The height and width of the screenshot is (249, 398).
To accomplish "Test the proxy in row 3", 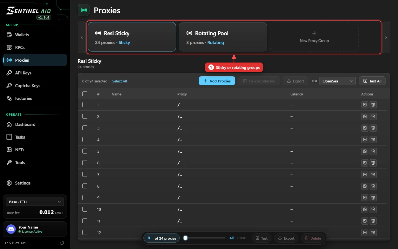I will click(365, 128).
